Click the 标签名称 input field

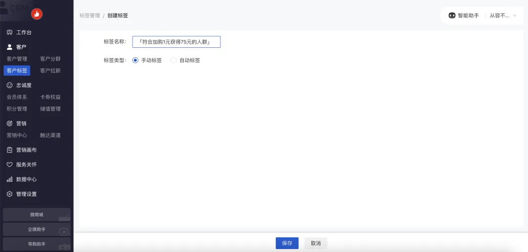tap(176, 42)
